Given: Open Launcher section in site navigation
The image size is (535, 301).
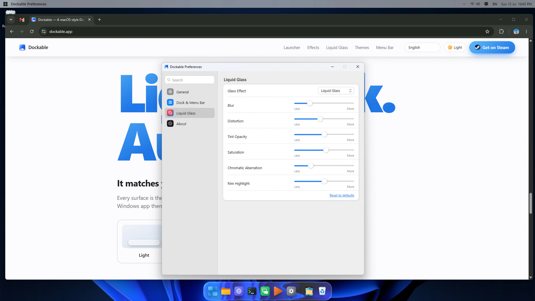Looking at the screenshot, I should [x=292, y=48].
